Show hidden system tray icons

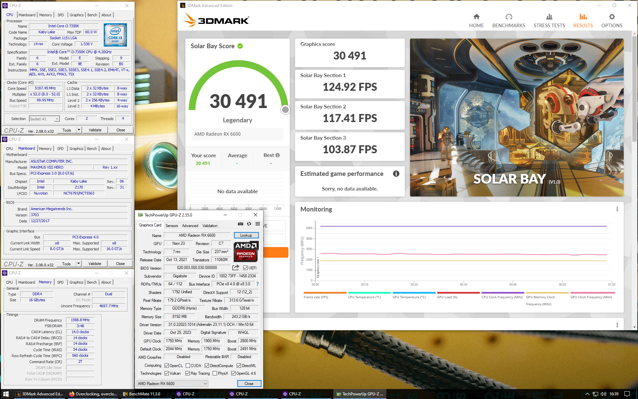(587, 394)
